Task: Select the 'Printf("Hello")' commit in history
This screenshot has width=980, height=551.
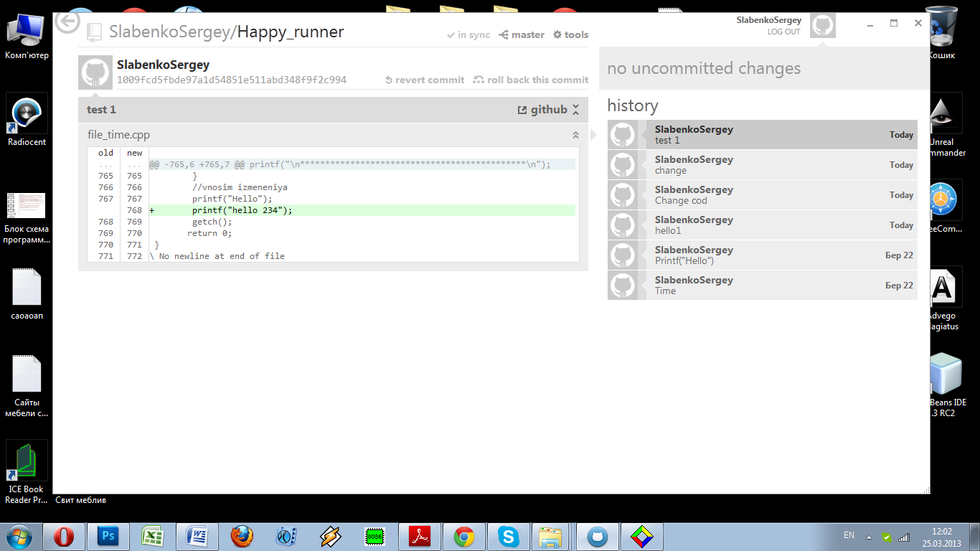Action: tap(762, 255)
